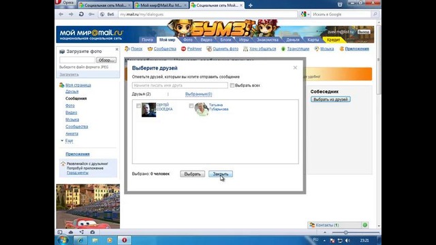Open Windows Explorer from the taskbar

95,240
